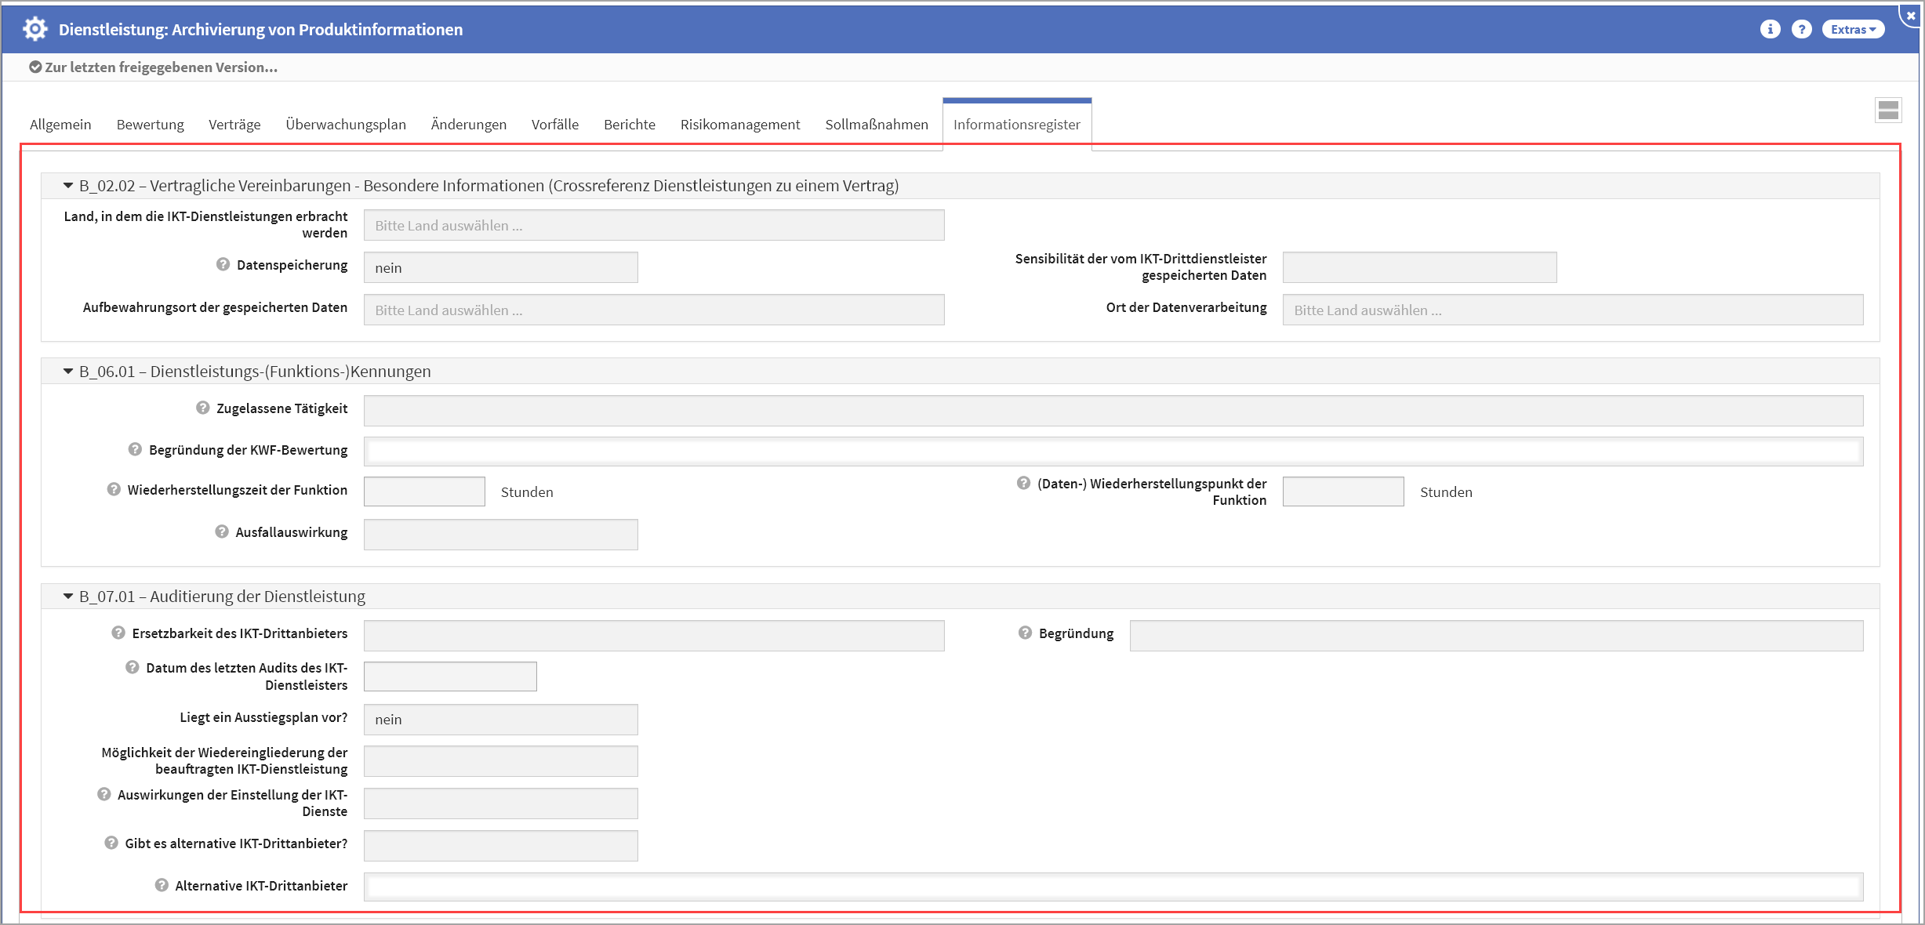Collapse the B_06.01 Dienstleistungs-Kennungen section
This screenshot has height=925, width=1925.
point(68,372)
